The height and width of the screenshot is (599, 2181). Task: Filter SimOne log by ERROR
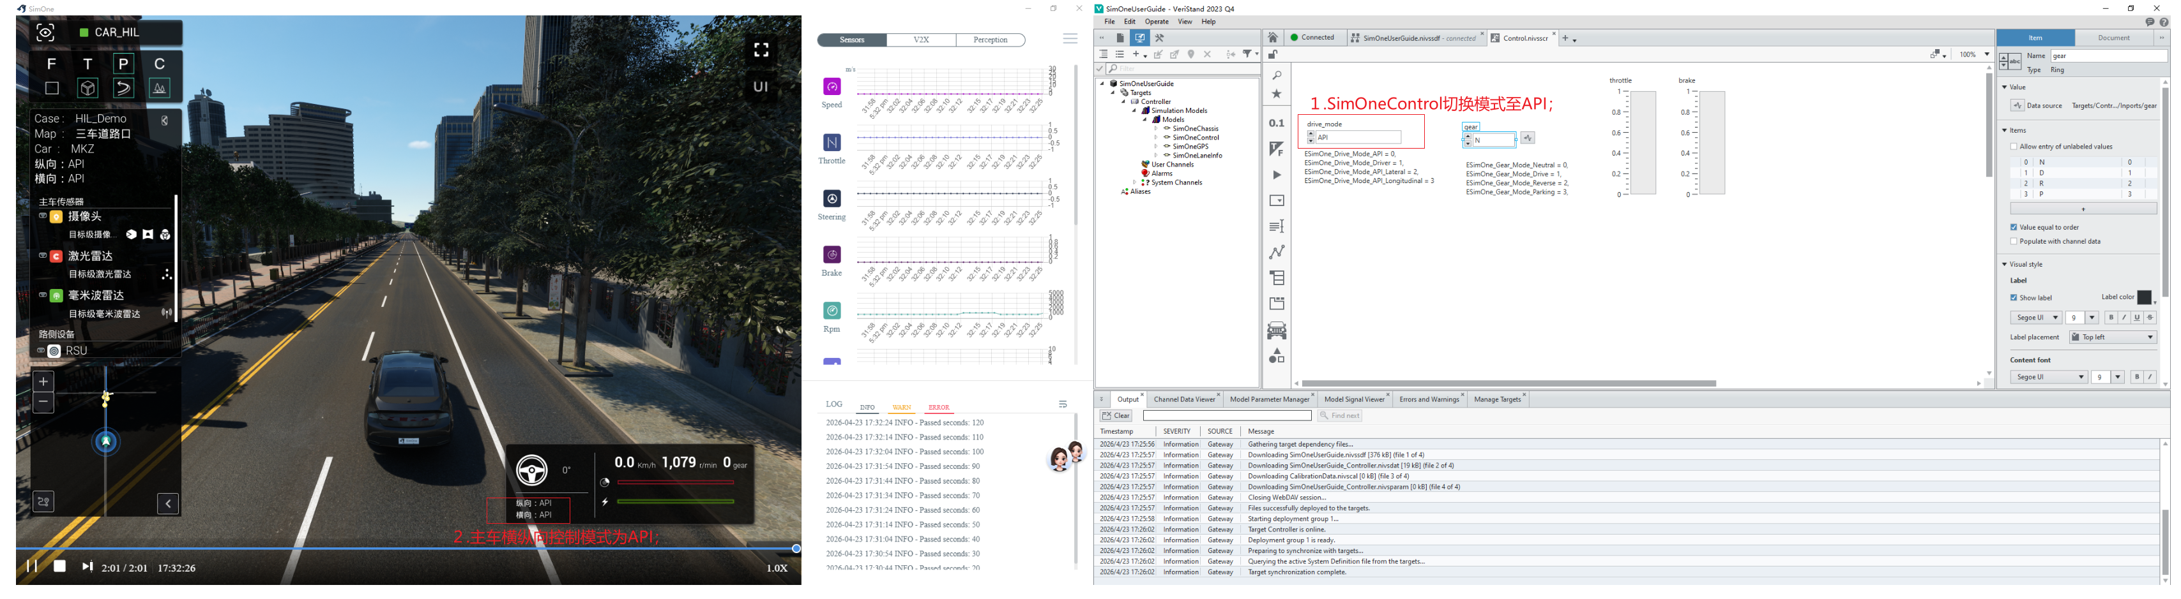[939, 408]
